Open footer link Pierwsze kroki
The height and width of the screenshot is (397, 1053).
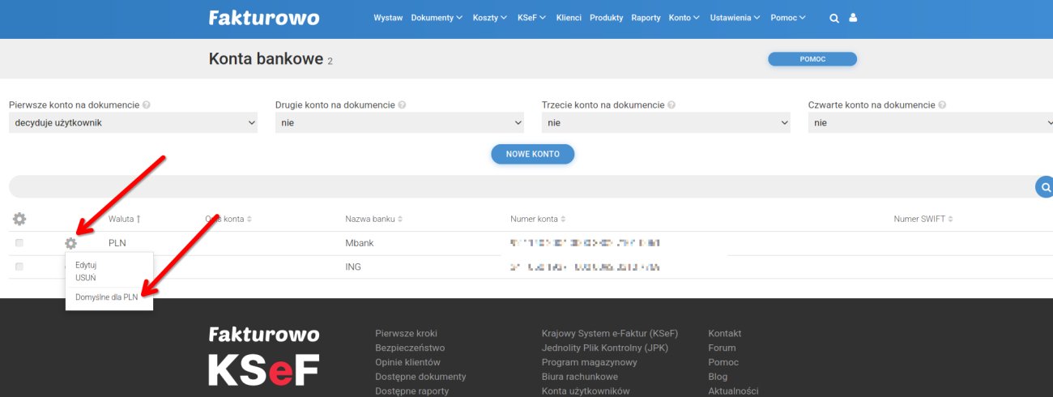[x=406, y=334]
